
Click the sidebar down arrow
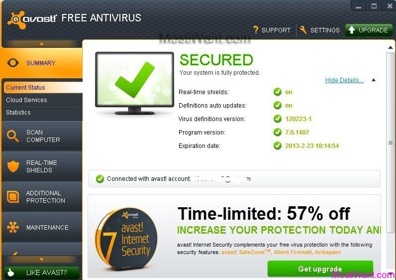point(42,260)
